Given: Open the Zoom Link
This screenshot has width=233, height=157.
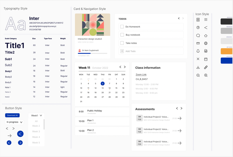Looking at the screenshot, I should (141, 75).
